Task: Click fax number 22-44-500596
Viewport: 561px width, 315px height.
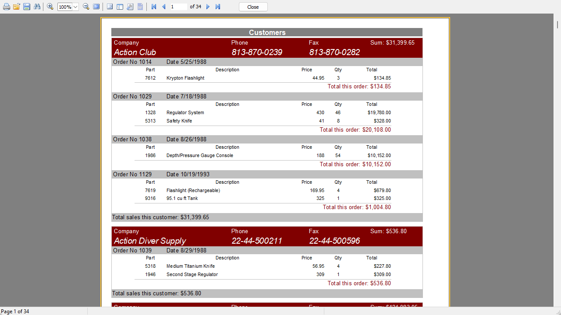Action: tap(334, 241)
